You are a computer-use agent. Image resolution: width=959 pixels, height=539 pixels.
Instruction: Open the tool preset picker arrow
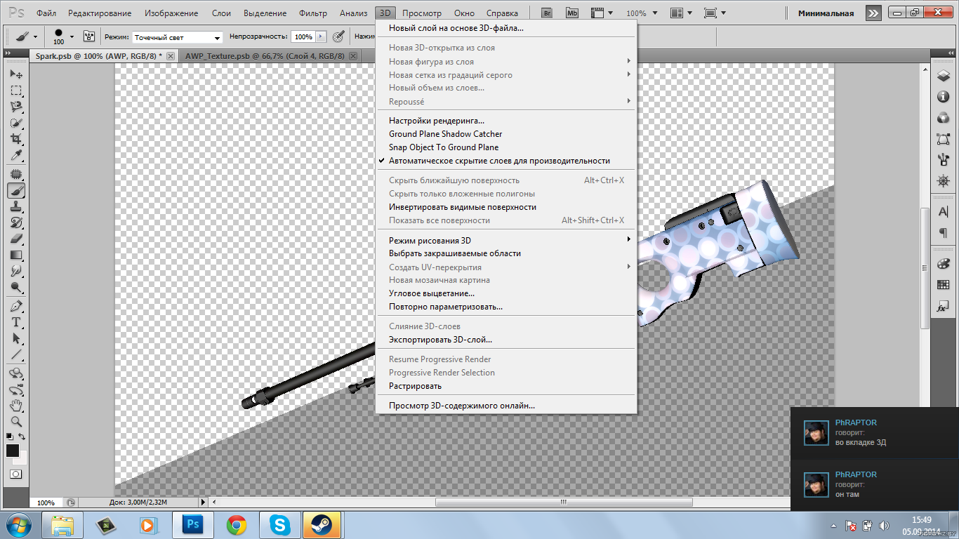click(35, 37)
